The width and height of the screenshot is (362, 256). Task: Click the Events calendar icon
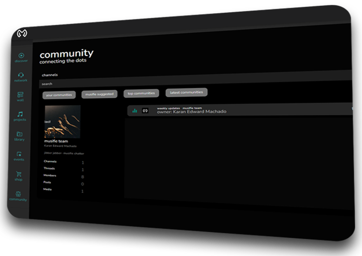[x=19, y=154]
